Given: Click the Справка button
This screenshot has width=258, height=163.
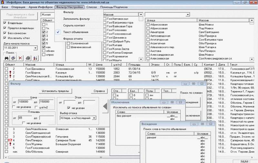Looking at the screenshot, I should 99,91.
